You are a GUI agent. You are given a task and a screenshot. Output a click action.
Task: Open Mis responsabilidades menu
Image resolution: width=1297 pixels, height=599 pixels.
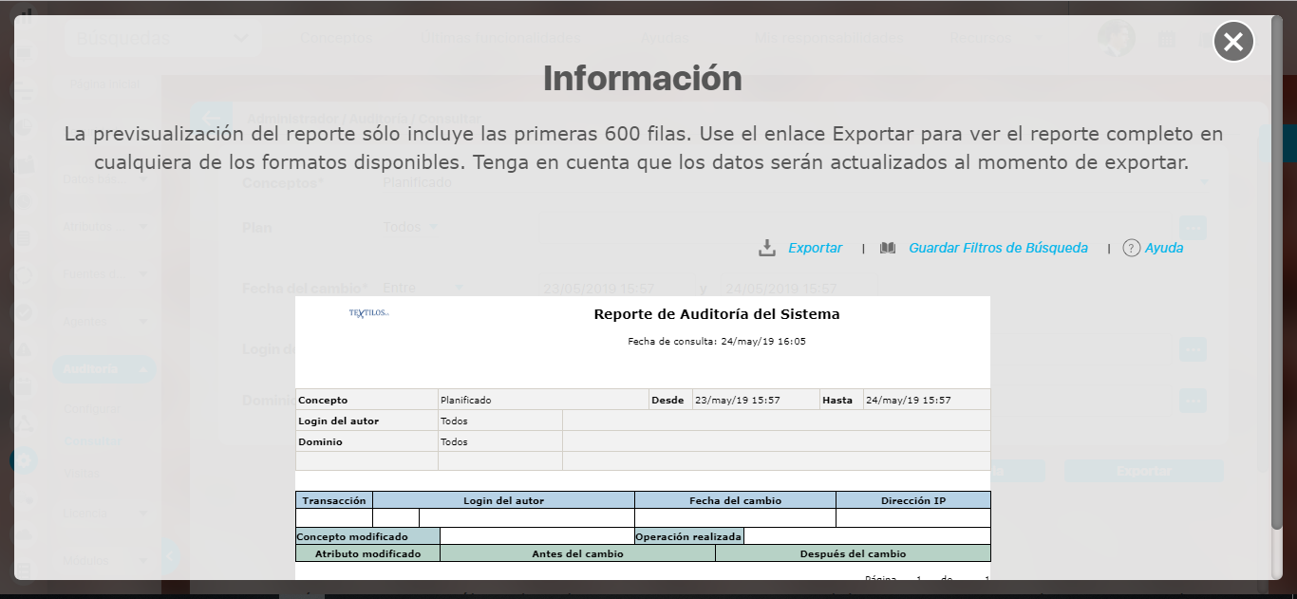pos(828,39)
